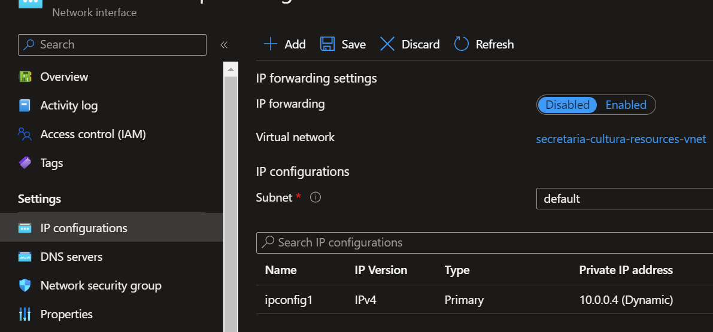
Task: Set IP forwarding to Disabled
Action: (x=567, y=105)
